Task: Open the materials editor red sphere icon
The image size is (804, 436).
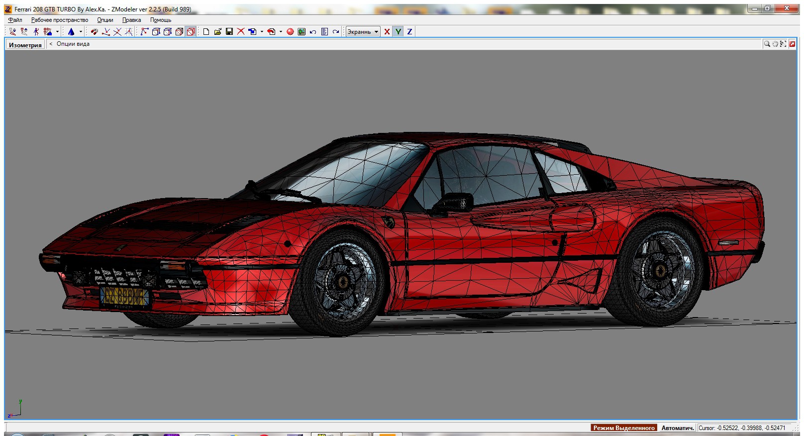Action: [290, 32]
